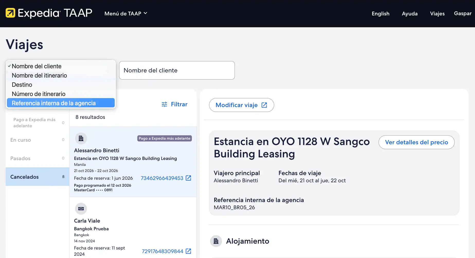Switch to the Pasados tab
This screenshot has width=475, height=258.
[x=38, y=158]
